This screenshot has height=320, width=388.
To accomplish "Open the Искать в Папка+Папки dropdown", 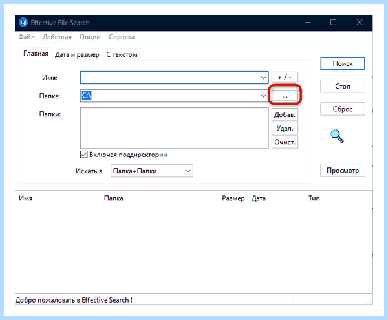I will 152,171.
